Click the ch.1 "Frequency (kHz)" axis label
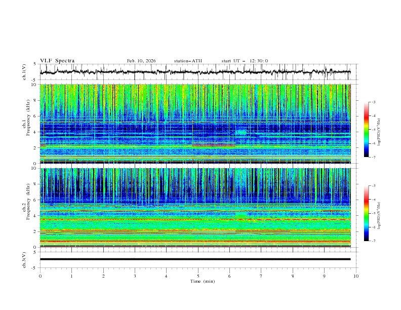The image size is (401, 310). (x=28, y=118)
